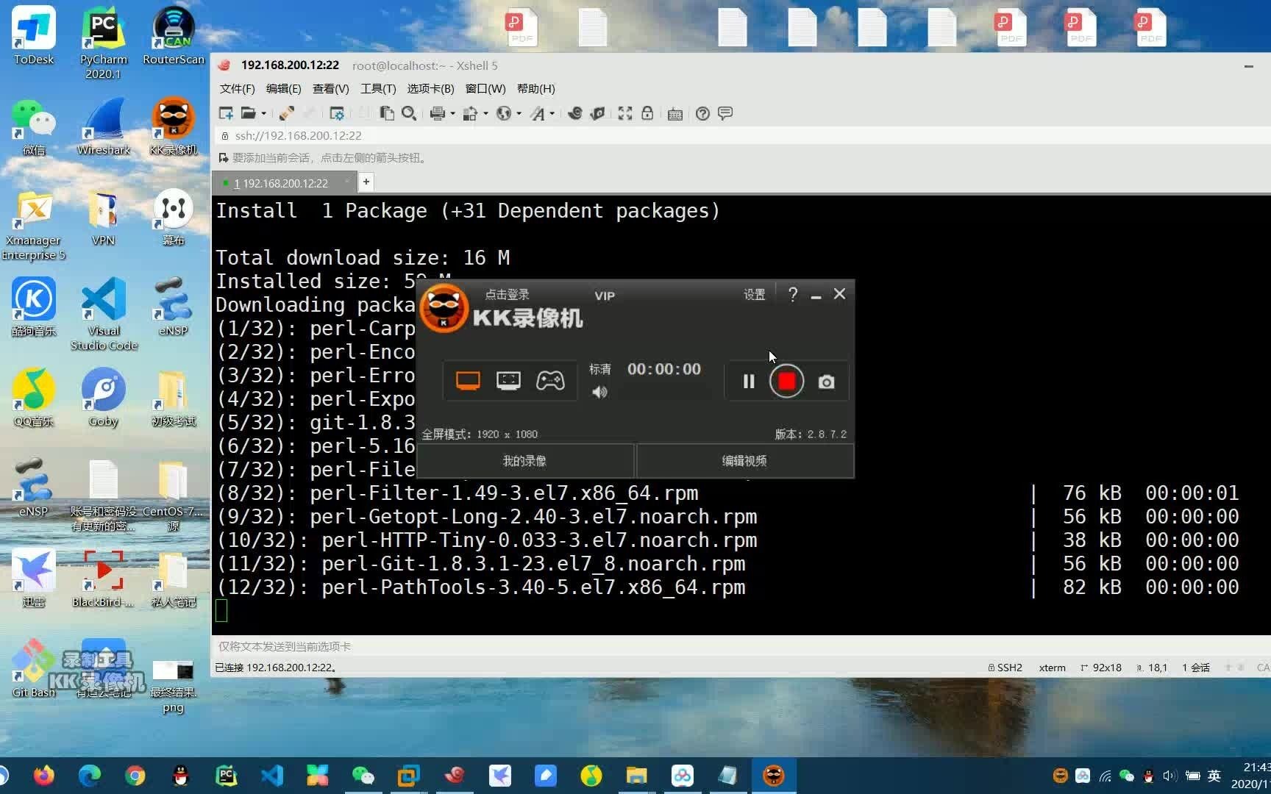Select fullscreen recording mode in KK录像机

(x=466, y=380)
